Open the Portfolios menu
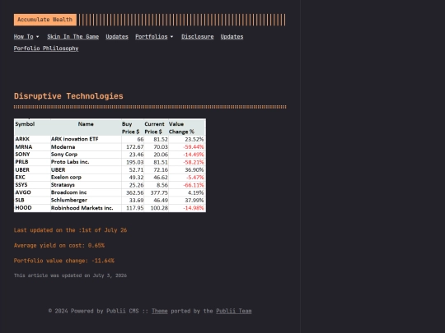The width and height of the screenshot is (445, 333). coord(152,37)
